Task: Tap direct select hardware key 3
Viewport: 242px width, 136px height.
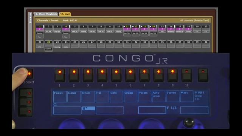Action: click(x=88, y=75)
